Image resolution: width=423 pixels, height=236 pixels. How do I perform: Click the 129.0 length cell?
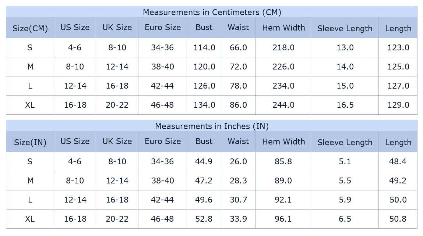tap(398, 105)
